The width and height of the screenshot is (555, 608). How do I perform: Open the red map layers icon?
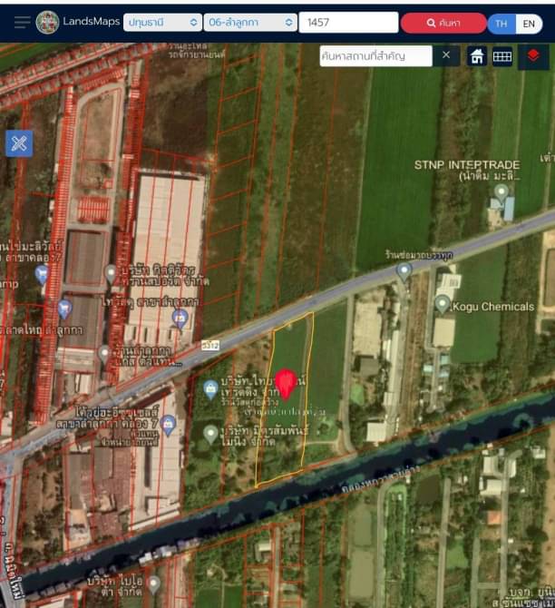pos(533,56)
